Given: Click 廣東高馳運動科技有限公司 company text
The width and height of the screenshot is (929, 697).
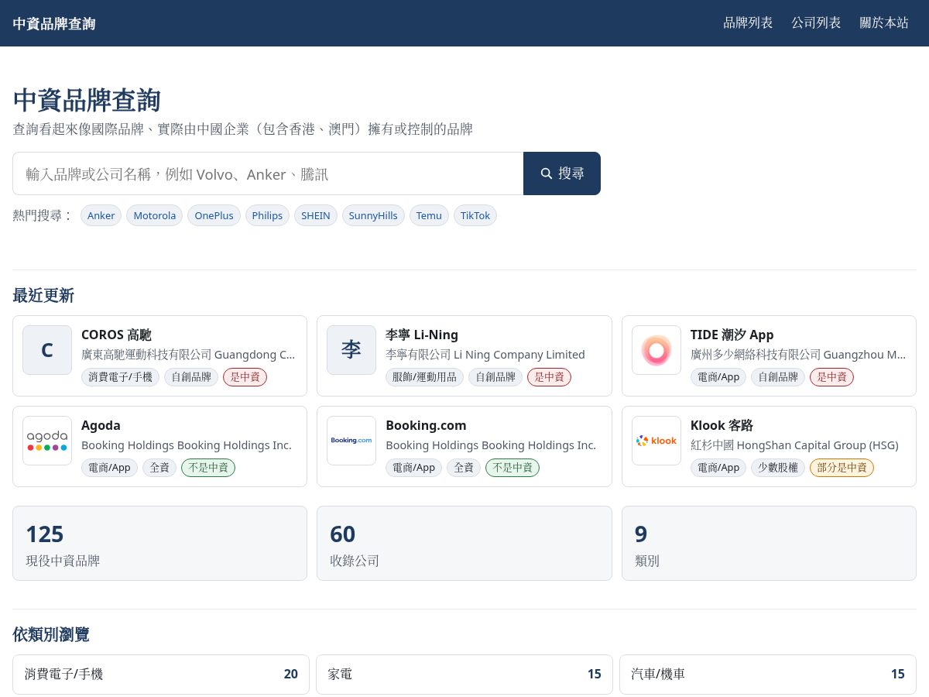Looking at the screenshot, I should tap(188, 355).
